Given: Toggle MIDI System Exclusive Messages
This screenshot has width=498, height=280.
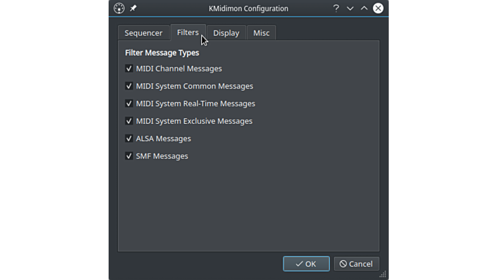Looking at the screenshot, I should pos(129,121).
